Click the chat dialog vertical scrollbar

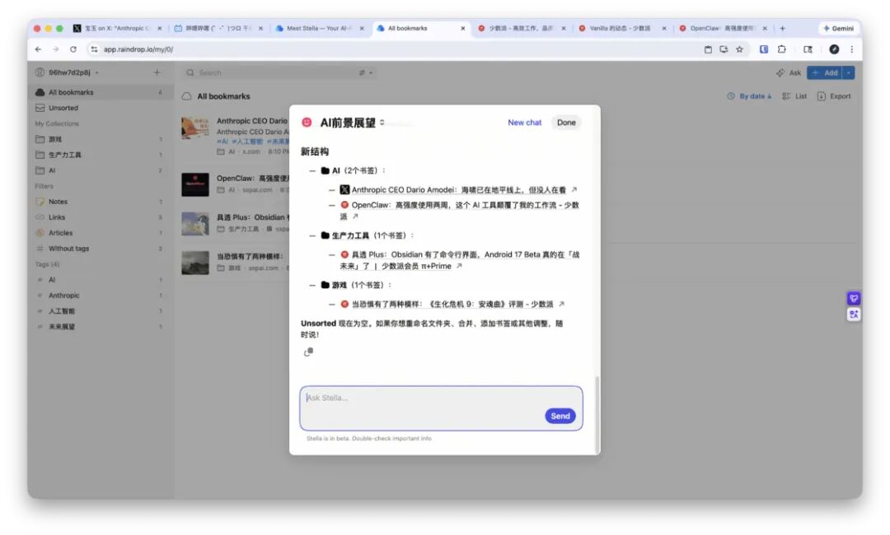[597, 414]
